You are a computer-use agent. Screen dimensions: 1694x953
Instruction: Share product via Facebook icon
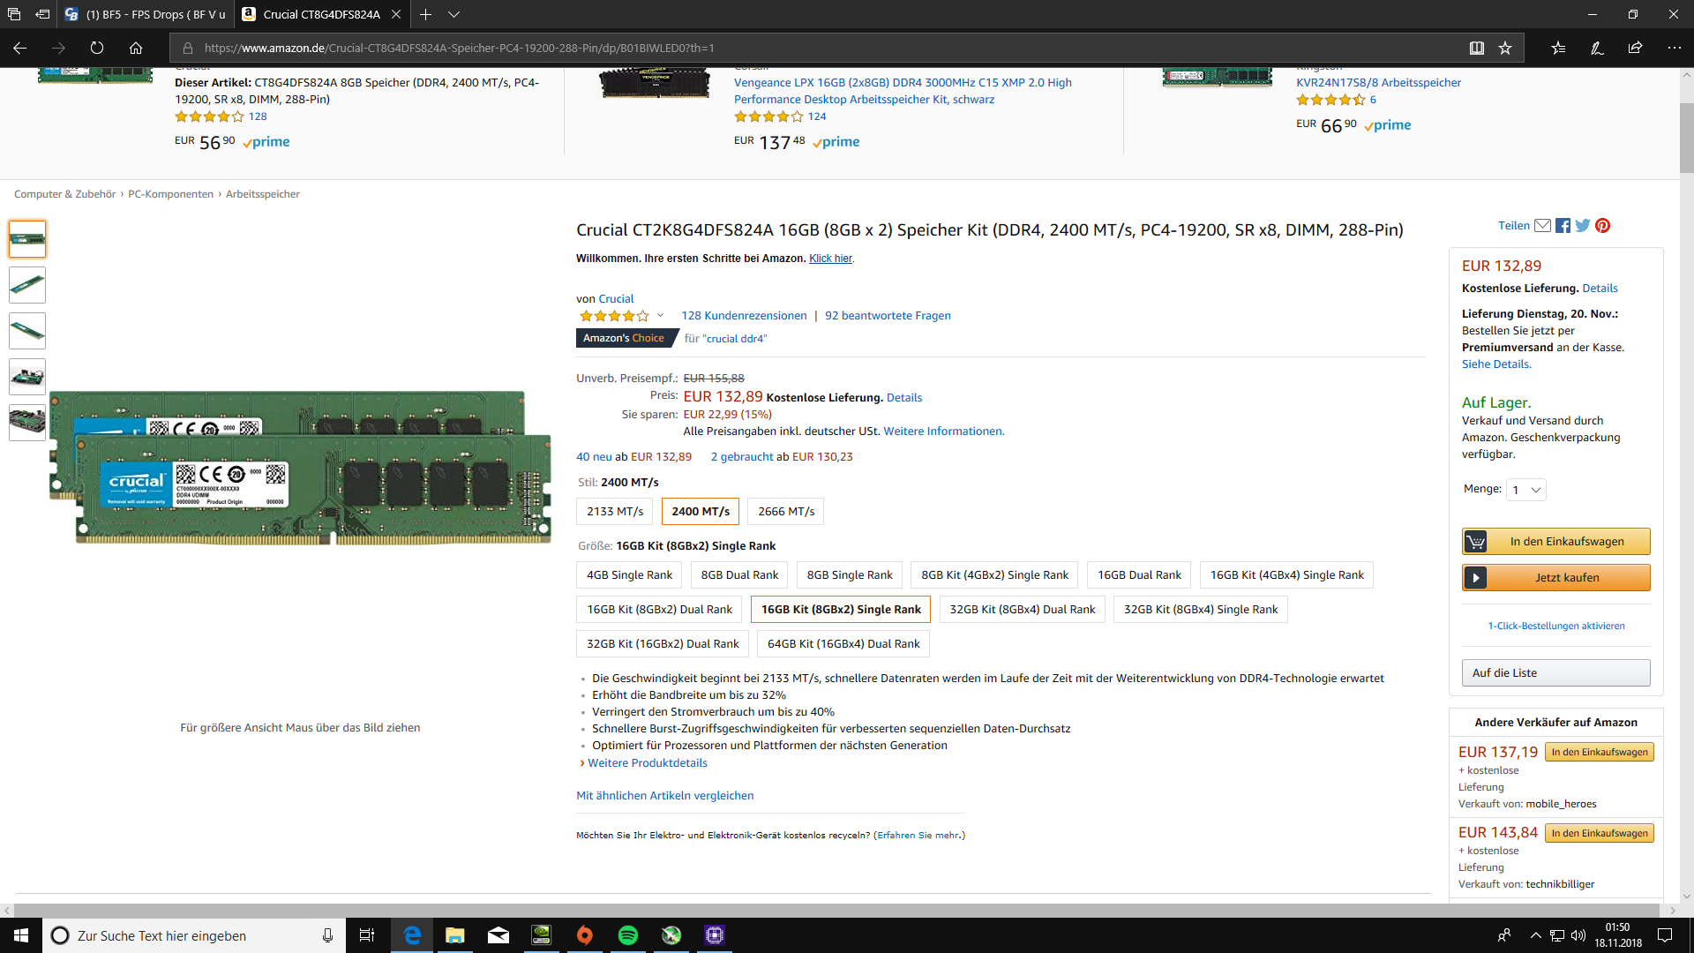[1563, 226]
